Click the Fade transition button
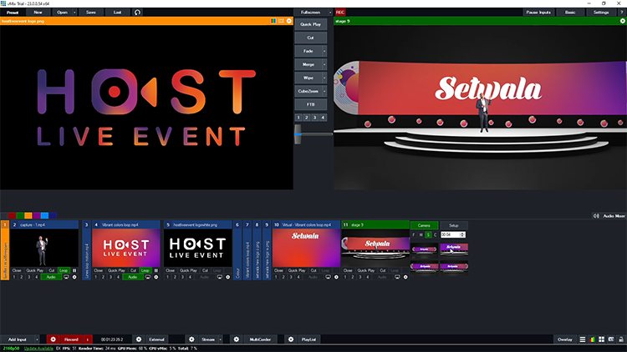 (309, 51)
